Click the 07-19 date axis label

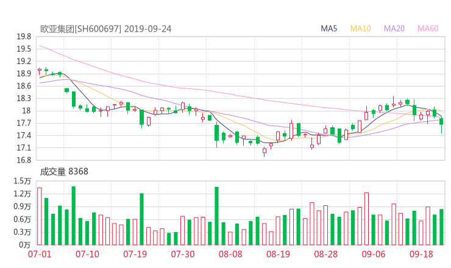pyautogui.click(x=135, y=254)
